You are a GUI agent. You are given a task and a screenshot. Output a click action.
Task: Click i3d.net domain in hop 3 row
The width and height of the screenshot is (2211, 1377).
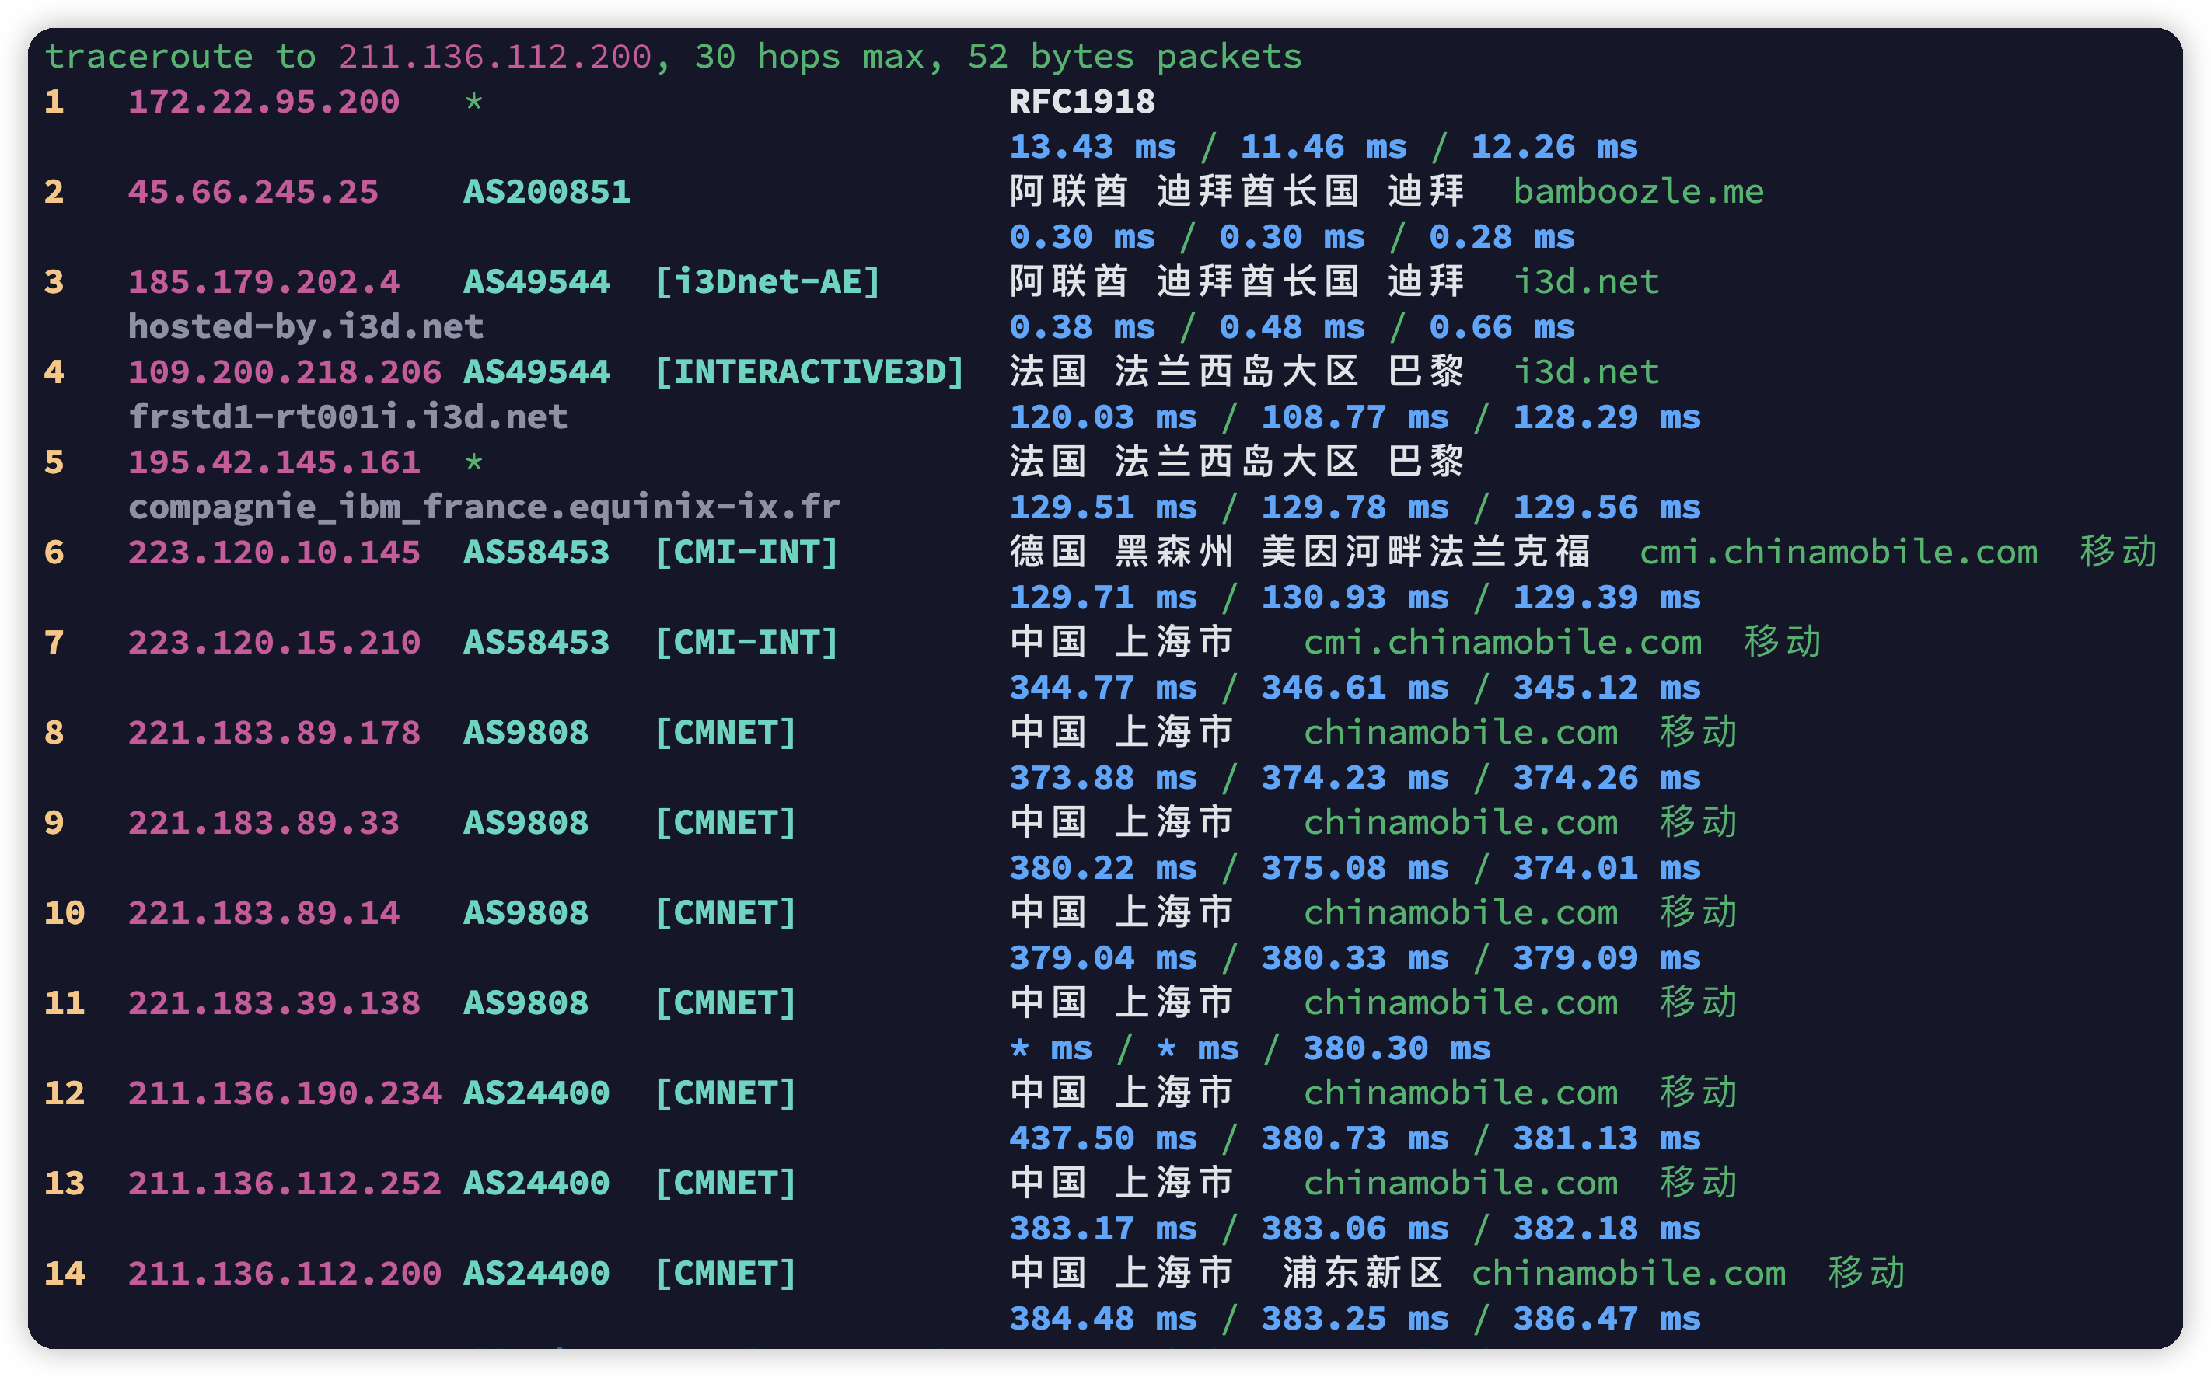point(1586,281)
